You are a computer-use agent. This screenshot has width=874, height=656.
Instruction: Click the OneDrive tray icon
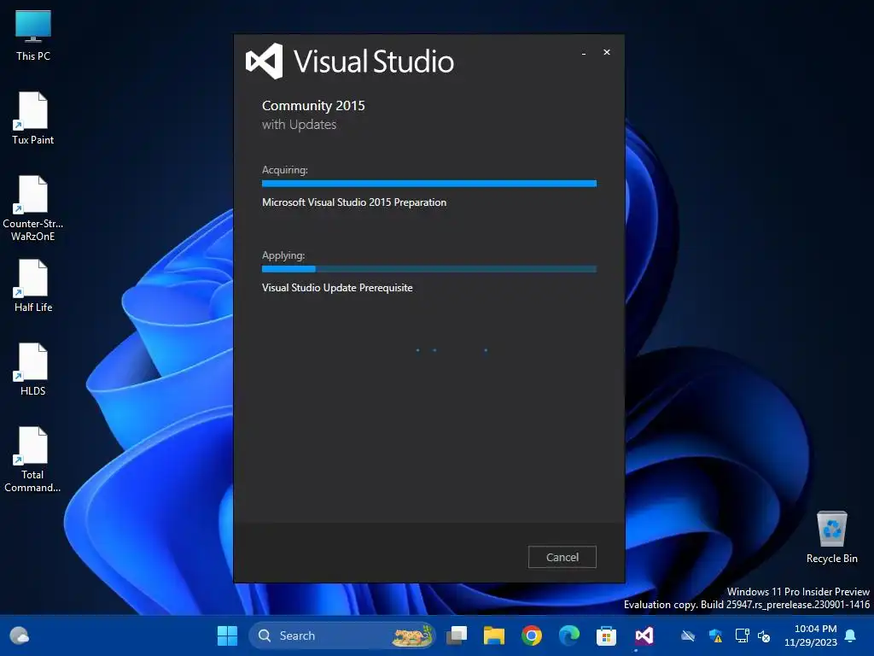click(x=688, y=635)
